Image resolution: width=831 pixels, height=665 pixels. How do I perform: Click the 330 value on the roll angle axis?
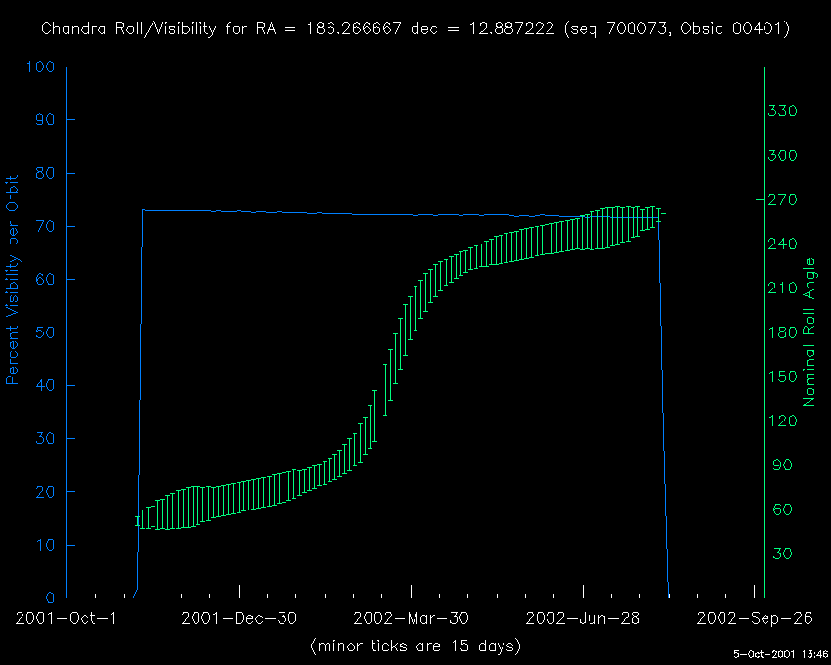coord(785,111)
